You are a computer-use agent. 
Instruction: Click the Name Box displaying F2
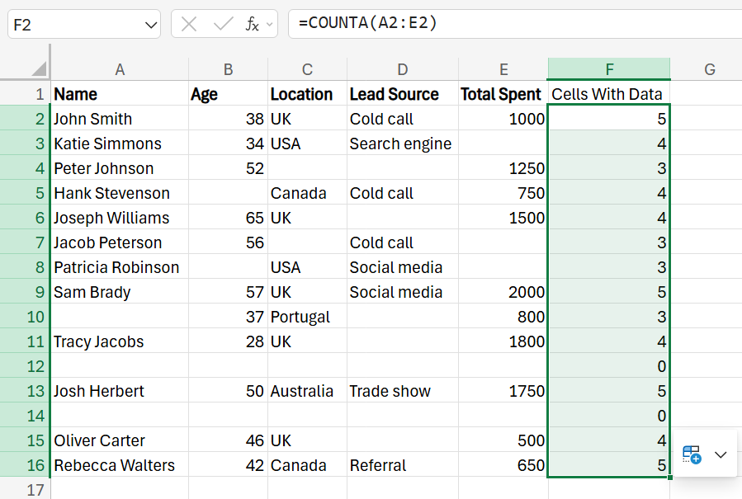[74, 25]
